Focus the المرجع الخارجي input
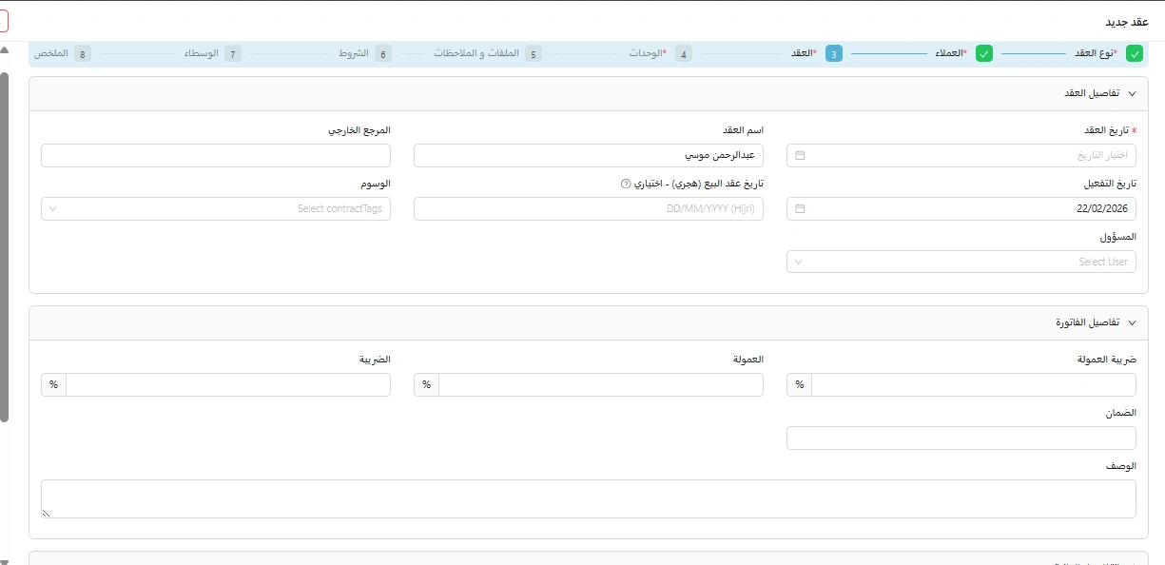The image size is (1165, 565). pyautogui.click(x=216, y=155)
